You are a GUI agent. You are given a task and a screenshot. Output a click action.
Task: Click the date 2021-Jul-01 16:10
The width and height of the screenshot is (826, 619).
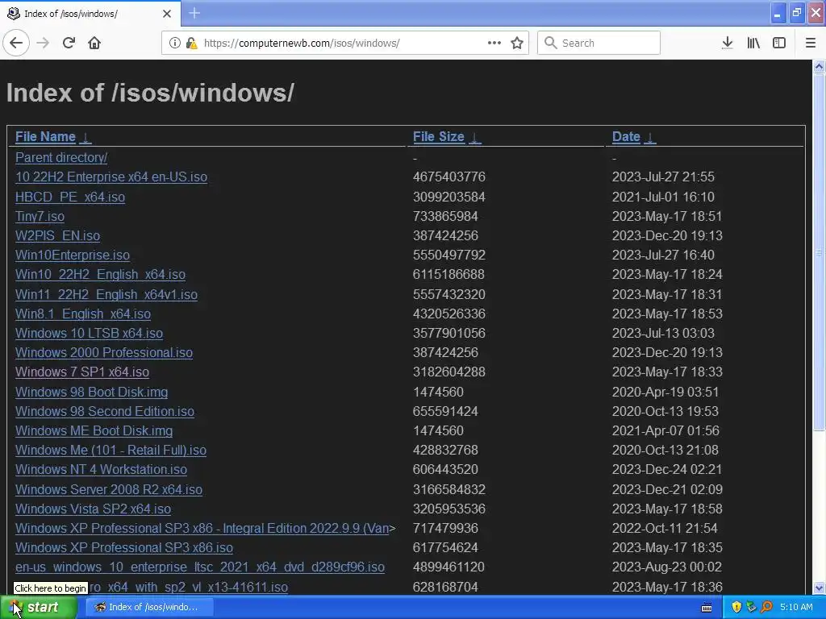663,197
